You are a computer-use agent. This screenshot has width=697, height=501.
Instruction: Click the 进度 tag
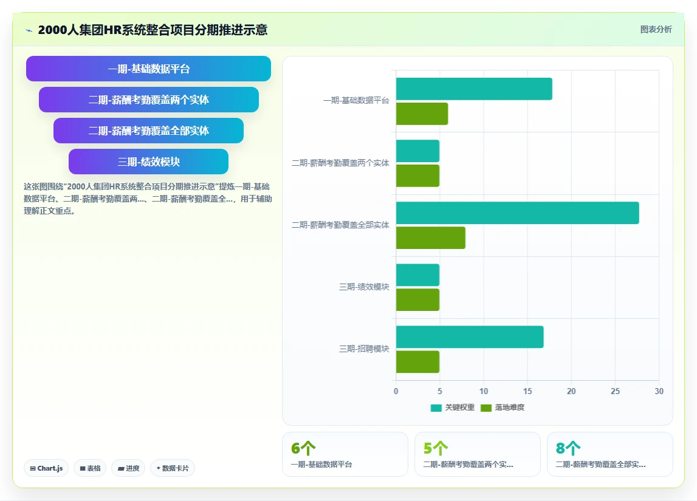[x=128, y=468]
